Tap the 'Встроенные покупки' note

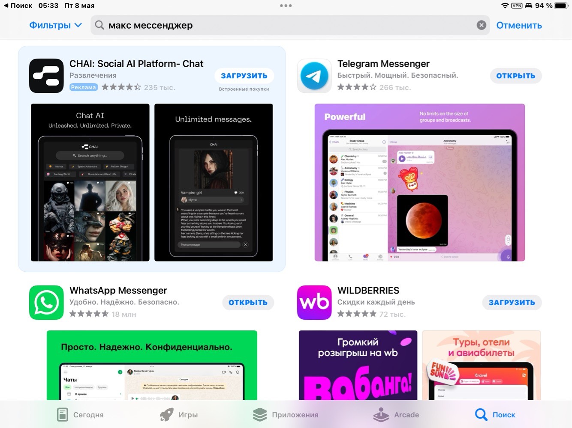click(x=244, y=89)
